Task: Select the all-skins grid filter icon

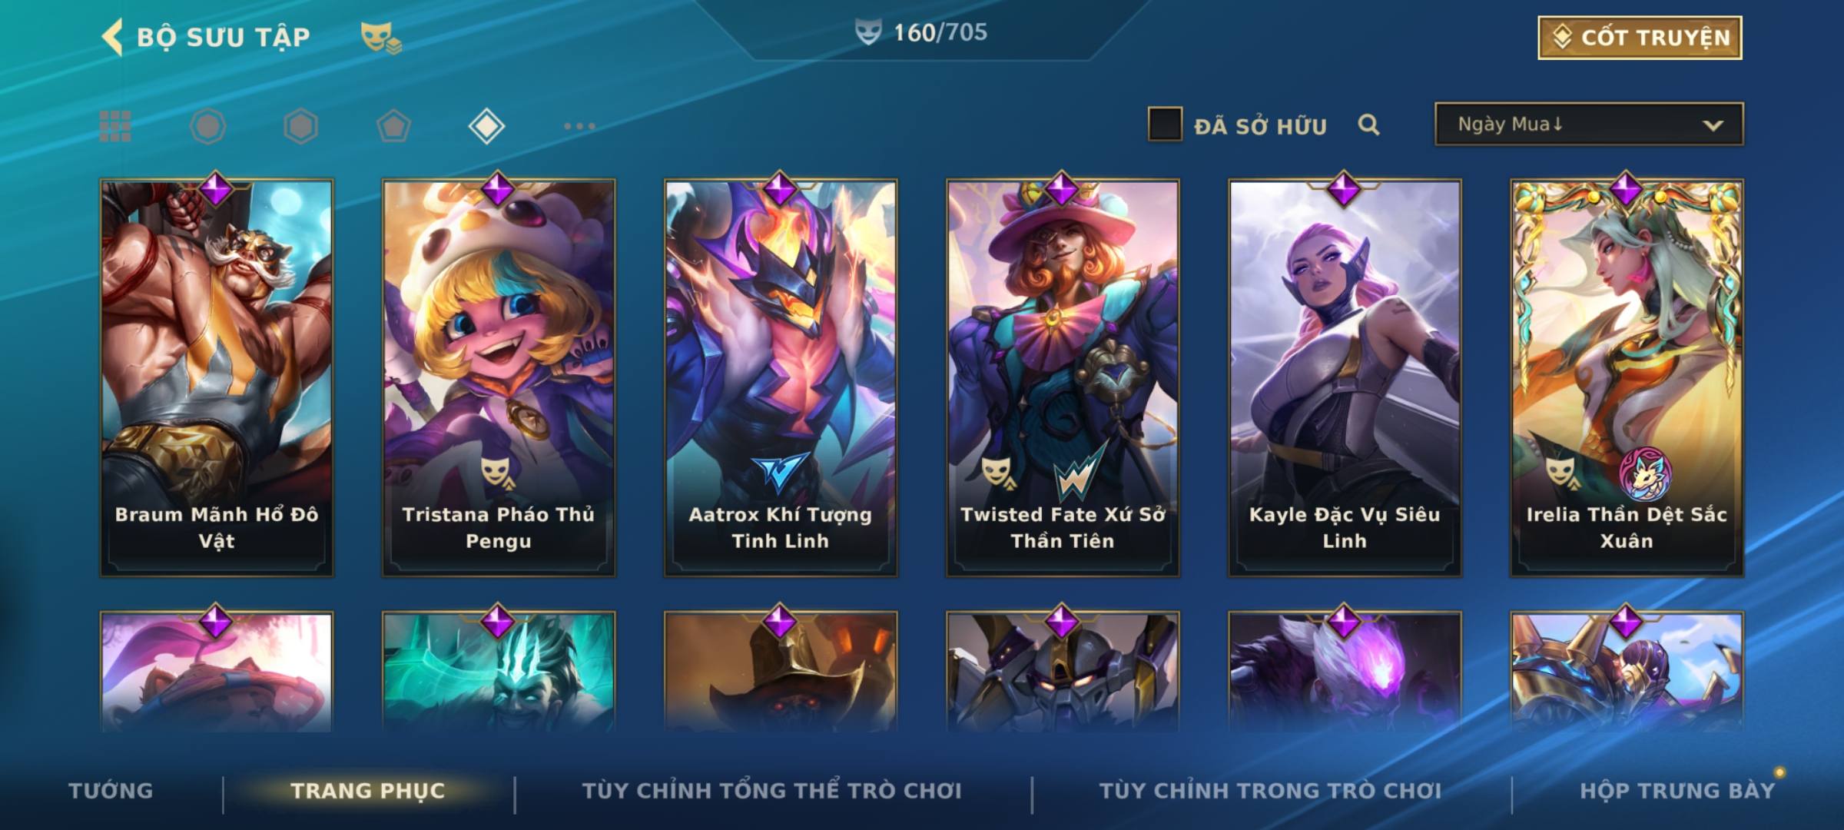Action: 115,126
